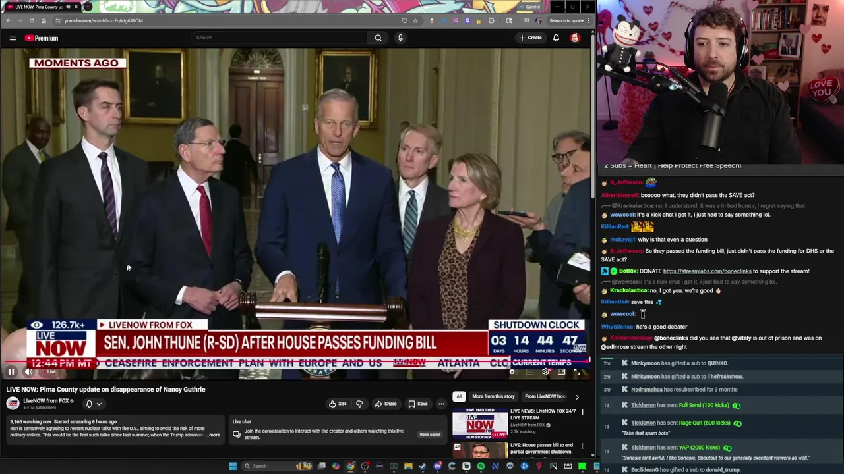This screenshot has width=844, height=474.
Task: Switch player to theater mode
Action: 561,372
